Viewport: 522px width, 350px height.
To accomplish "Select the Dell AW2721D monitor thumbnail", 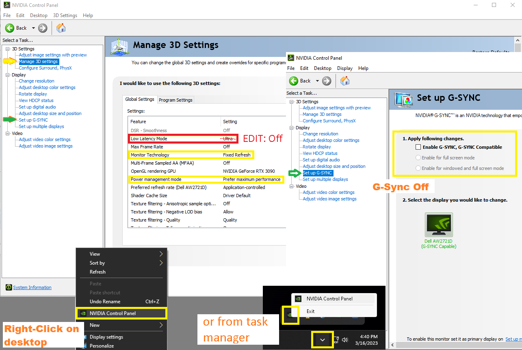I will click(x=439, y=225).
